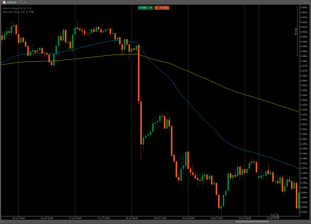Viewport: 311px width, 224px height.
Task: Click the scroll left arrow at bottom
Action: coord(2,221)
